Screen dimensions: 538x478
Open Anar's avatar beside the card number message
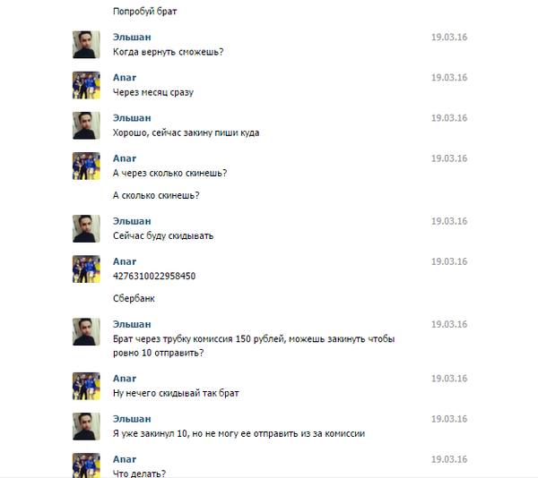tap(85, 269)
